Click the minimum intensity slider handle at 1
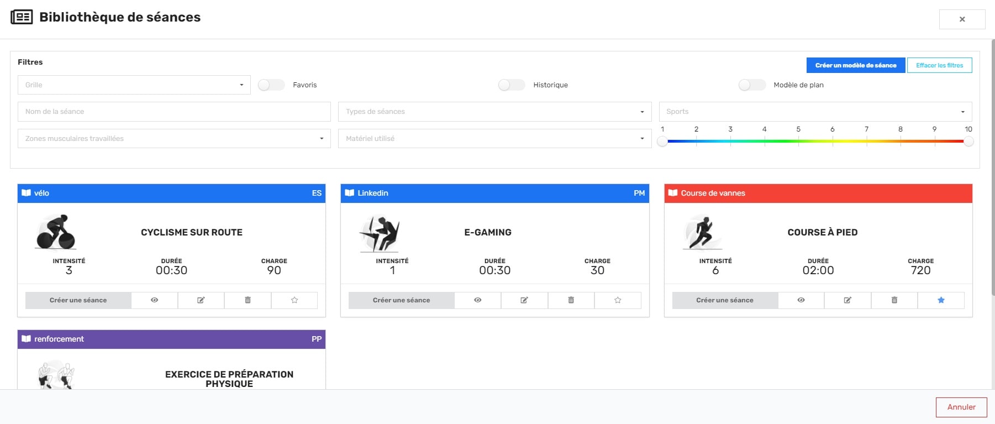This screenshot has height=424, width=995. (662, 142)
